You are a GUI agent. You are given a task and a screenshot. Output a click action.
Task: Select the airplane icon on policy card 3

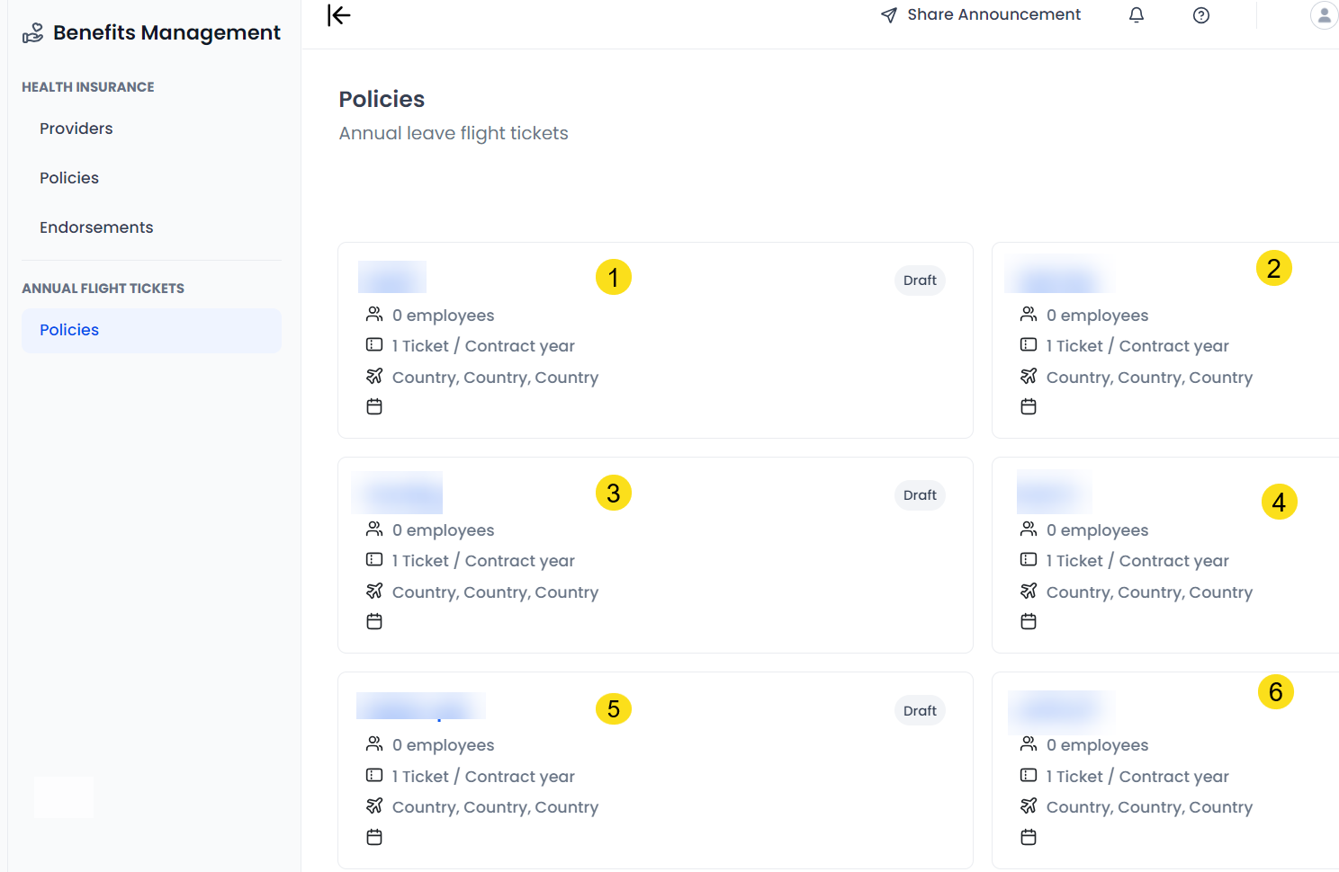click(375, 591)
